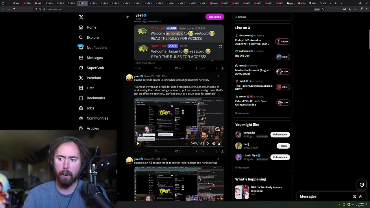Viewport: 370px width, 208px height.
Task: Open SuperGrok from the sidebar icon
Action: point(81,68)
